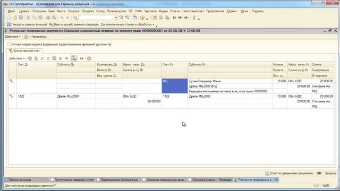Click the Redo arrow icon

click(x=67, y=18)
